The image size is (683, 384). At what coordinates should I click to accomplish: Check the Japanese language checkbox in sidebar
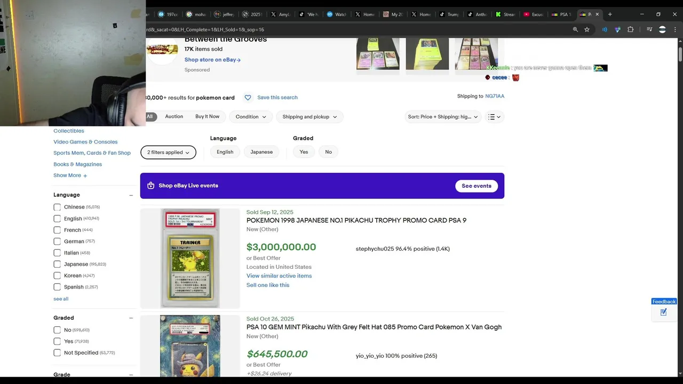click(57, 264)
